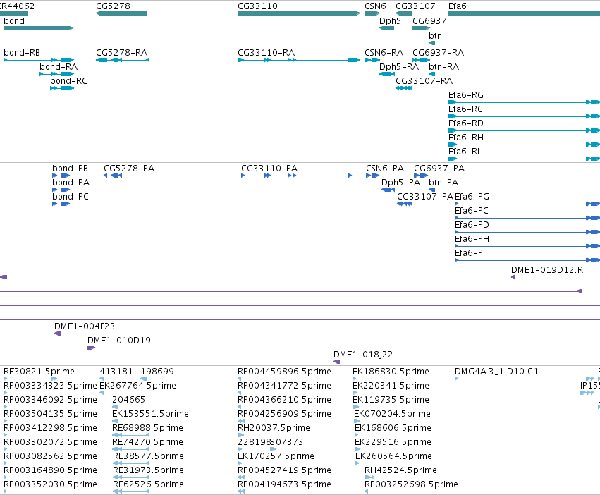Click the bond-RC transcript label

pyautogui.click(x=68, y=81)
